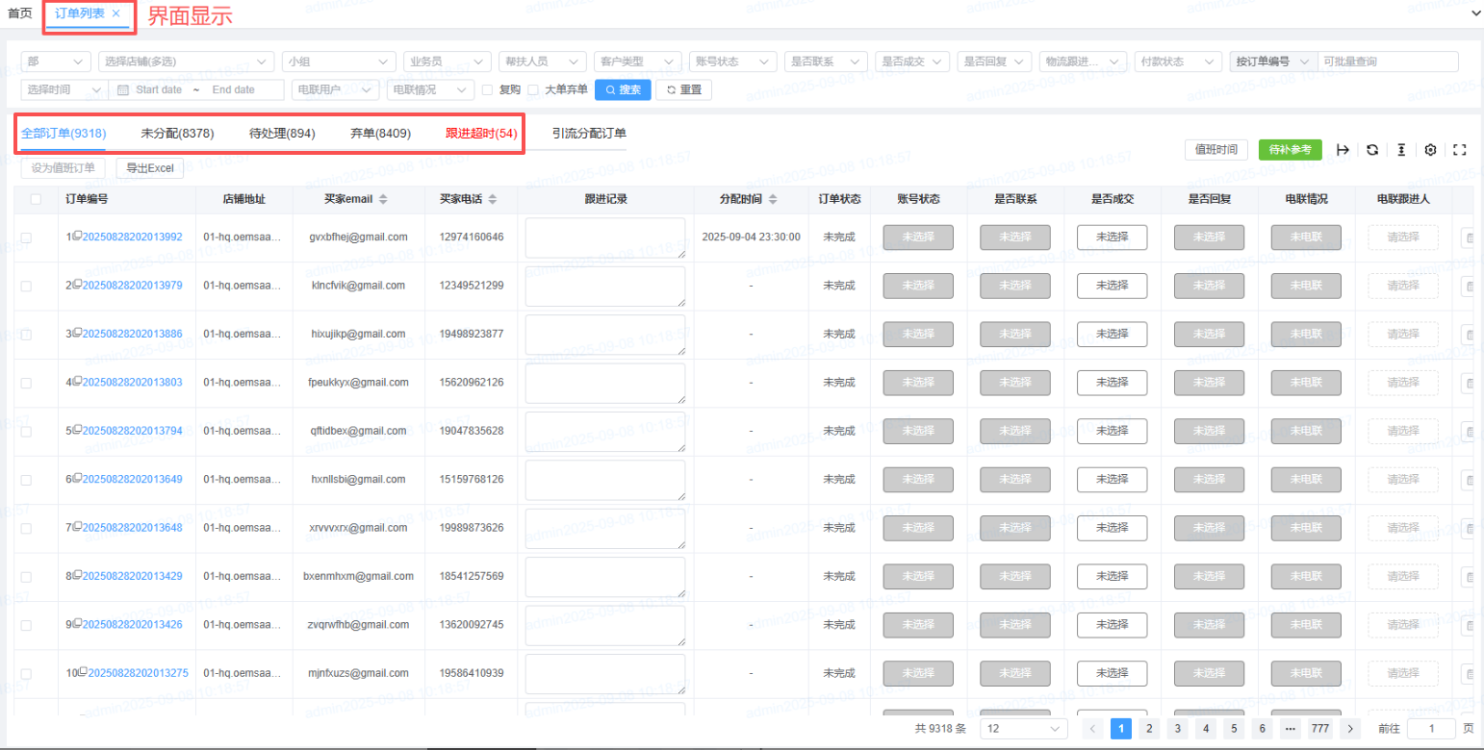Viewport: 1484px width, 750px height.
Task: Select the 跟进超时(54) tab
Action: [481, 134]
